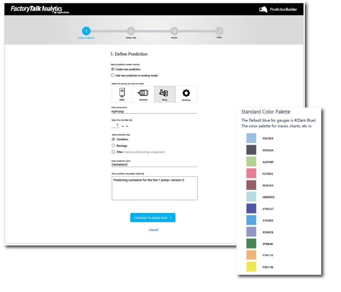
Task: Choose Cavitation prediction type
Action: [113, 139]
